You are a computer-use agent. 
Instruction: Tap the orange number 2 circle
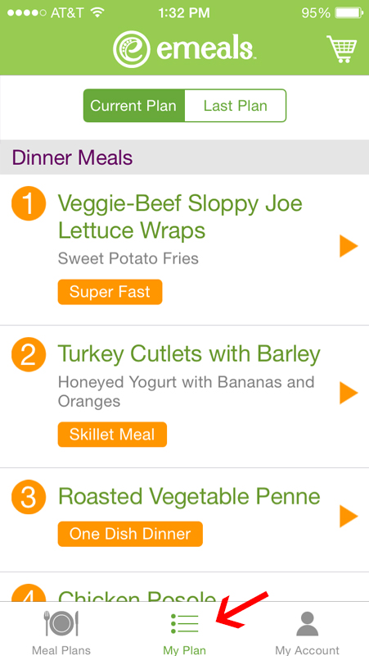point(29,354)
